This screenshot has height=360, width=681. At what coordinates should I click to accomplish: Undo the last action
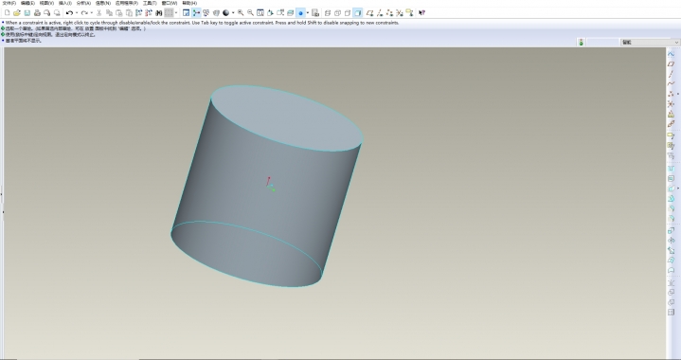tap(68, 13)
